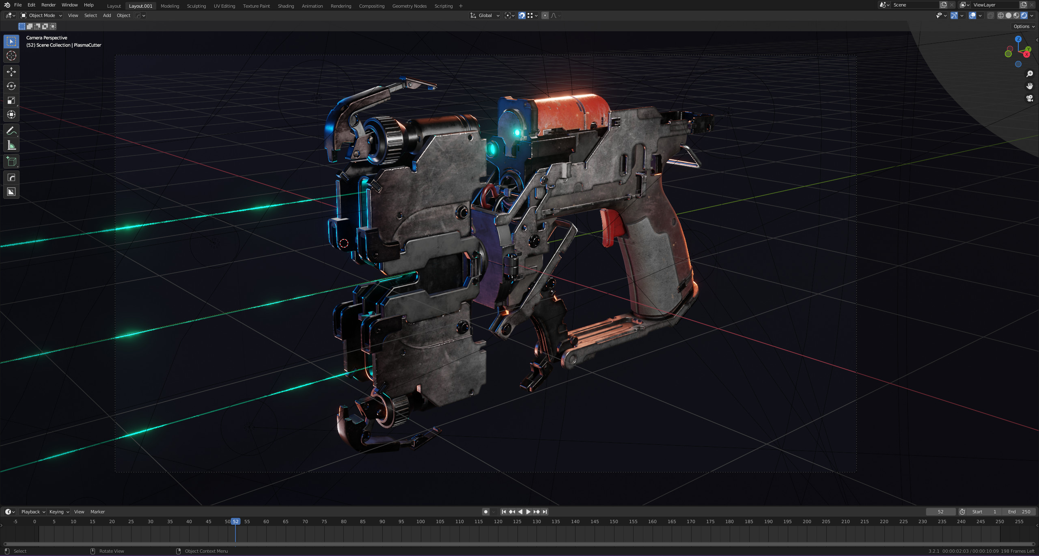1039x556 pixels.
Task: Toggle snapping magnet button
Action: tap(522, 15)
